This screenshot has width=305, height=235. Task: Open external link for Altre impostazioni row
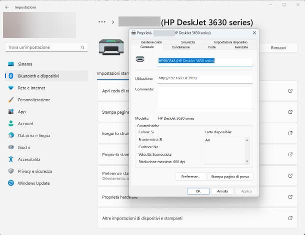coord(290,218)
